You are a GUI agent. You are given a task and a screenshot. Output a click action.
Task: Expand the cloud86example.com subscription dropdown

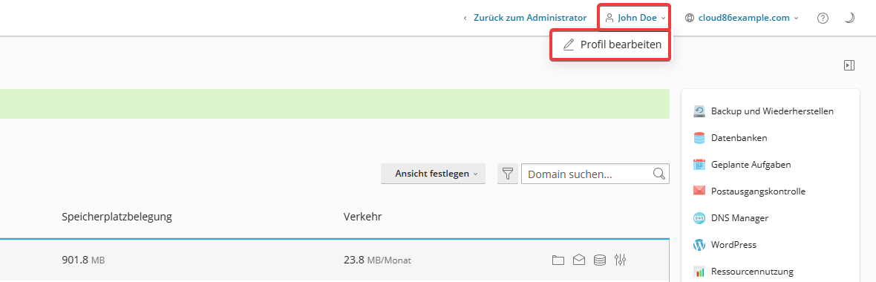click(x=742, y=18)
